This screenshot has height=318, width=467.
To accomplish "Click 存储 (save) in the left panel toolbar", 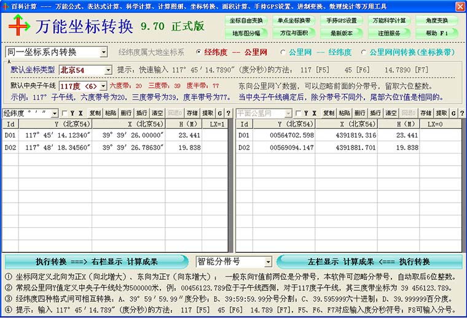I will pos(192,113).
